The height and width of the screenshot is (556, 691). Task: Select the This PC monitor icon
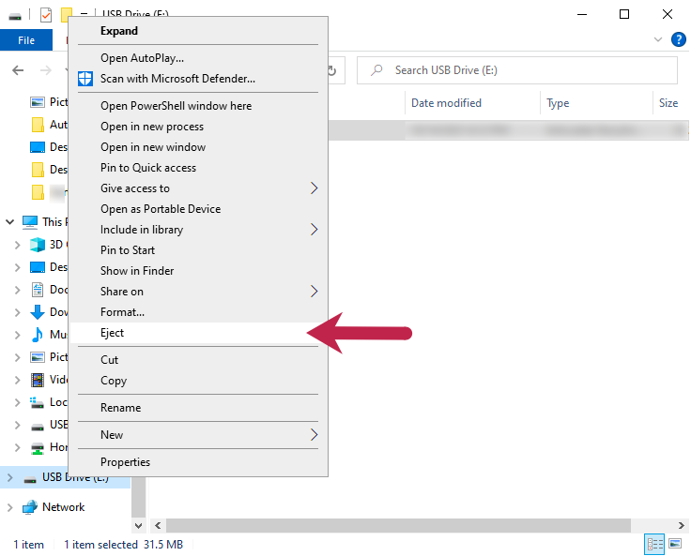point(30,222)
